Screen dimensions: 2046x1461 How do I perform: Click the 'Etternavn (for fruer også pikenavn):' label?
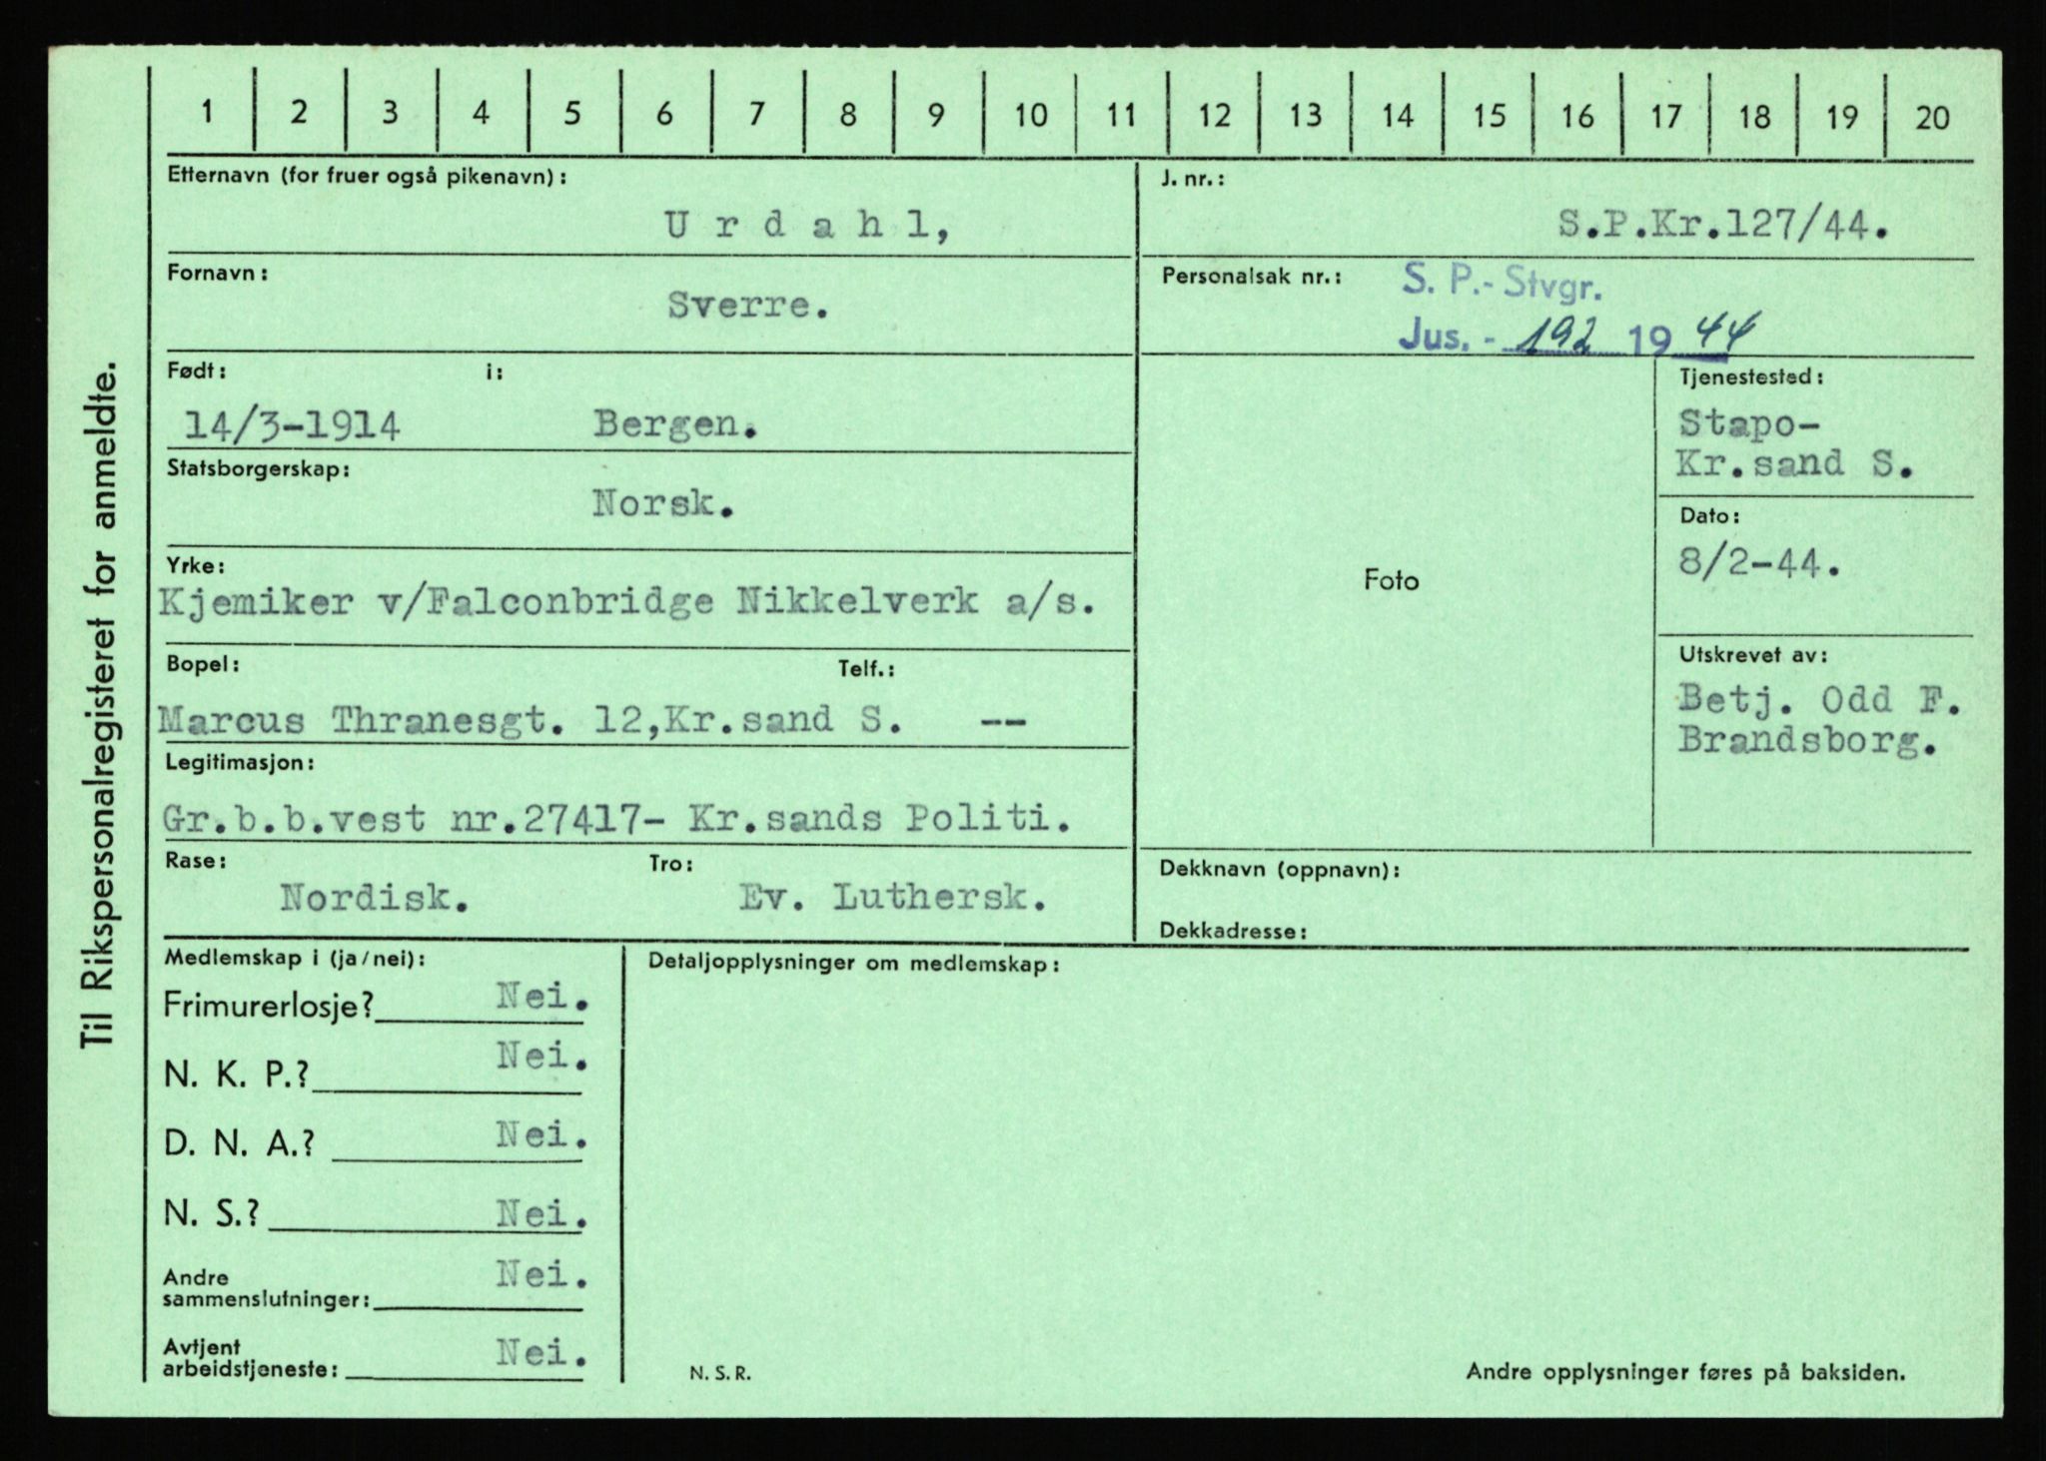[367, 176]
